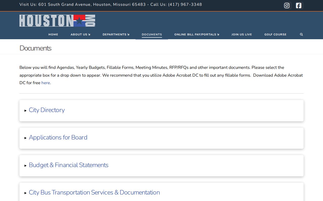The image size is (323, 201).
Task: Open Online Bill Pay/Portals dropdown
Action: (197, 34)
